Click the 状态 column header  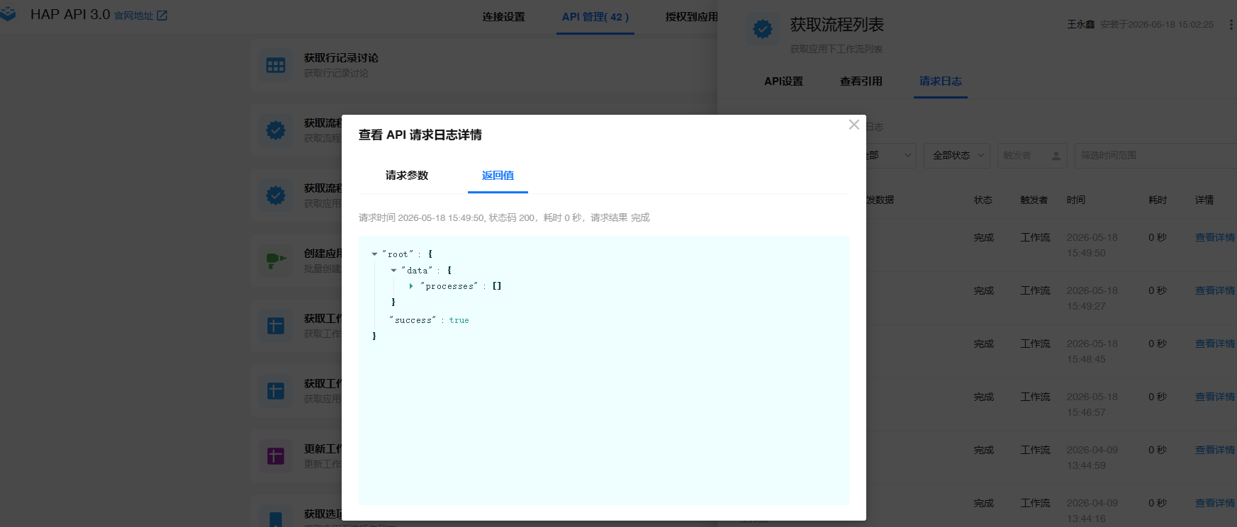(983, 200)
